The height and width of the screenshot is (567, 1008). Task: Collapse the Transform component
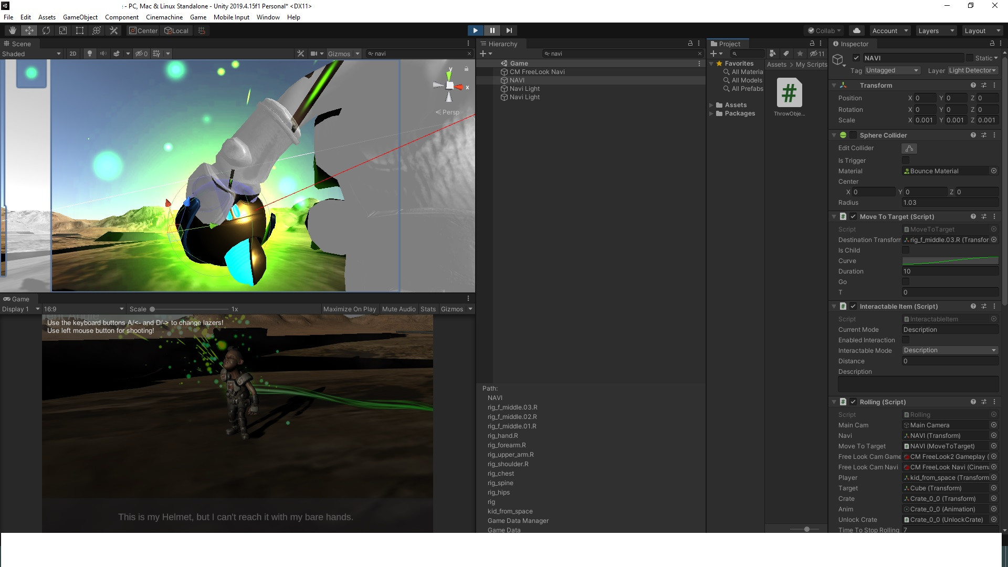point(834,85)
